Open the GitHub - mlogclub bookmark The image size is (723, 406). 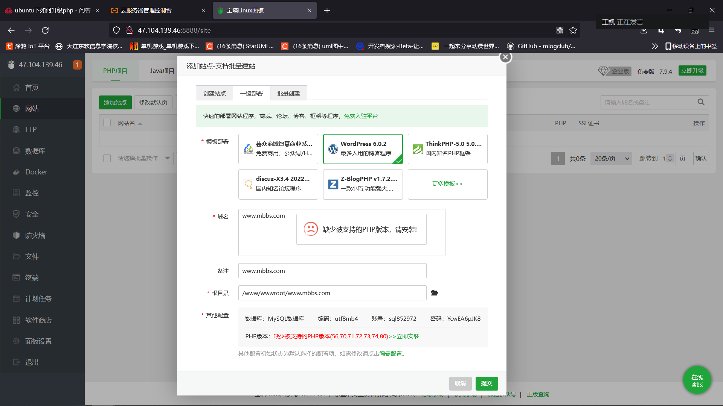(x=541, y=46)
